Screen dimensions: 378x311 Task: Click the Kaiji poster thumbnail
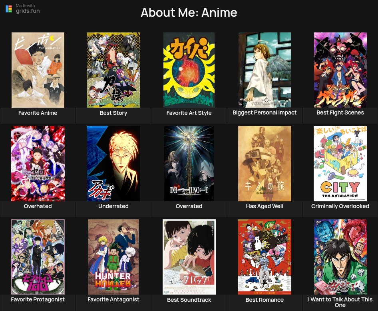340,257
